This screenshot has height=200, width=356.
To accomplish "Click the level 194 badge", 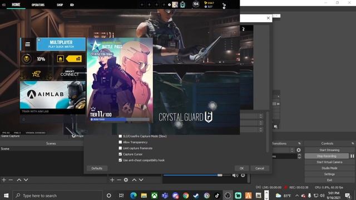I will click(x=196, y=4).
